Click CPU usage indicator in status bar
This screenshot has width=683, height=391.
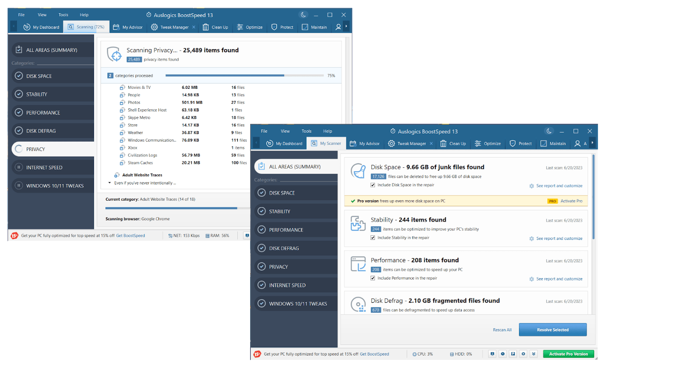[x=423, y=354]
